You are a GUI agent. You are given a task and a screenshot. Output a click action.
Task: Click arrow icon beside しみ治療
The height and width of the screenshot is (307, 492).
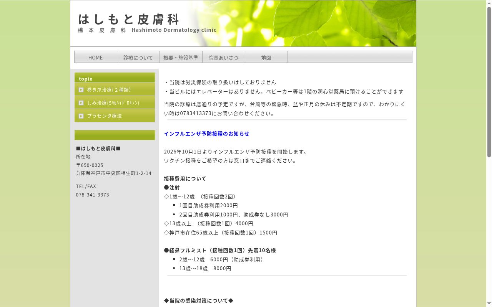[81, 103]
